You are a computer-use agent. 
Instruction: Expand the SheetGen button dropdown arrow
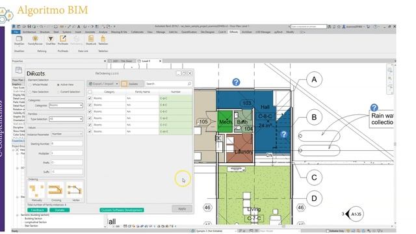tap(19, 46)
